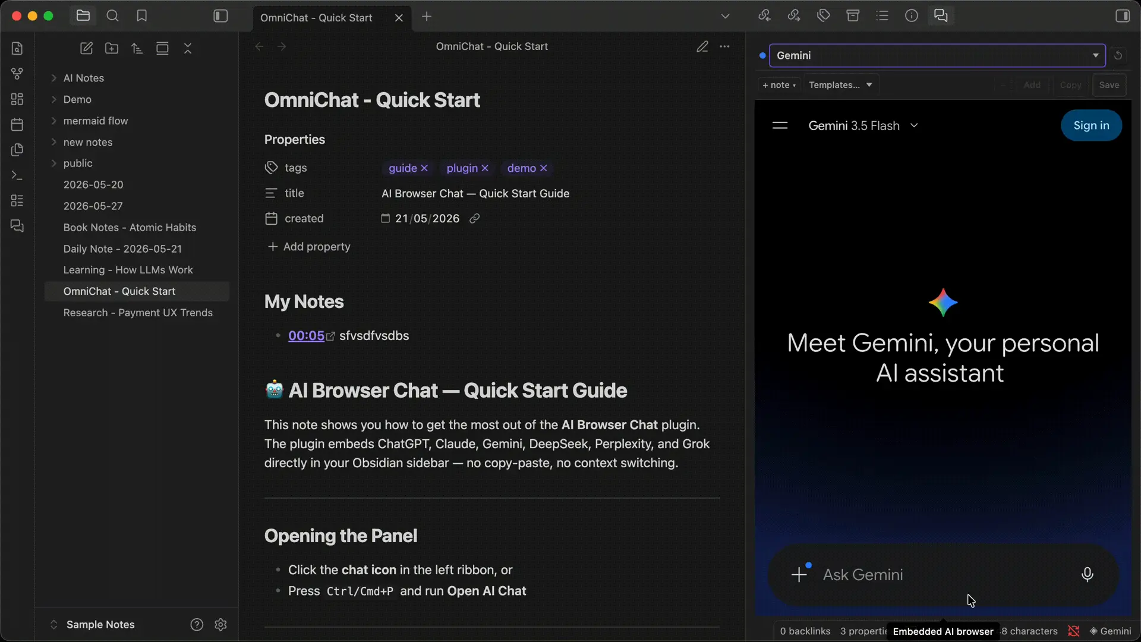The height and width of the screenshot is (642, 1141).
Task: Expand the new notes folder
Action: coord(53,142)
